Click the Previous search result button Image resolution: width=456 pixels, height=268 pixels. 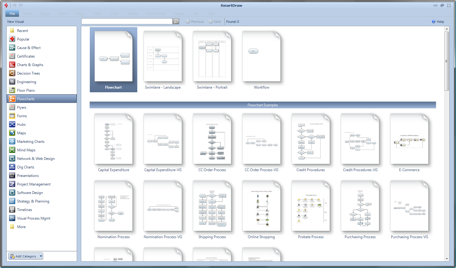pyautogui.click(x=195, y=21)
